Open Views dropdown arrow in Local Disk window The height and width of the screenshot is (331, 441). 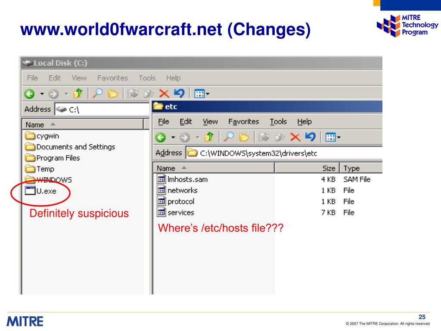tap(208, 94)
